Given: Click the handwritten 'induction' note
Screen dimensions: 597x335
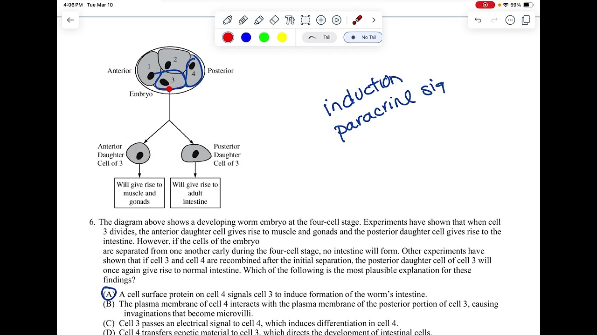Looking at the screenshot, I should pyautogui.click(x=363, y=94).
